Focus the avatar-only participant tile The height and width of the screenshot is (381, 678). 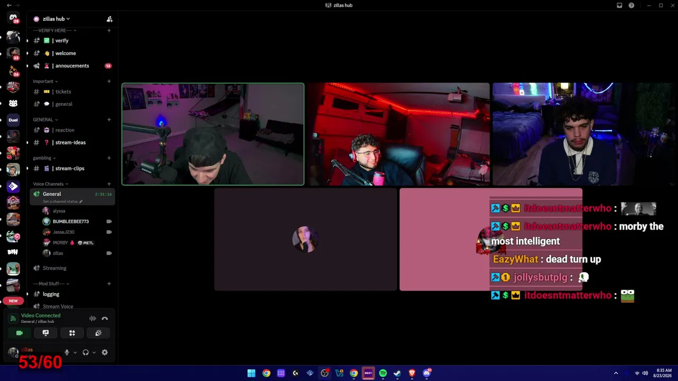[306, 239]
